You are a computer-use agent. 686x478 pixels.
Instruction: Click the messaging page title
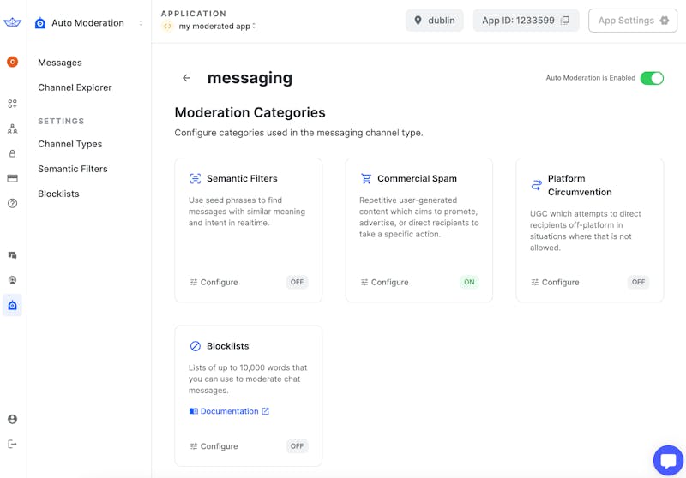(x=250, y=78)
